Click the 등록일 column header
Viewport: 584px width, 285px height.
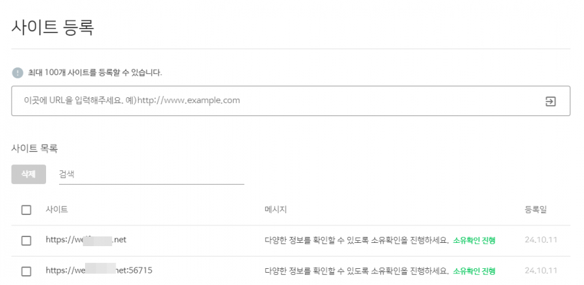coord(536,210)
